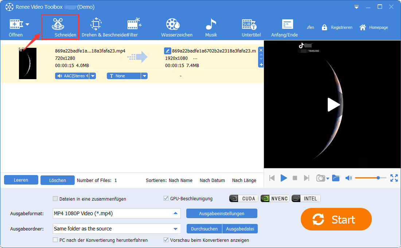The image size is (401, 248).
Task: Click the Ausgabeeinstellungen button
Action: (222, 213)
